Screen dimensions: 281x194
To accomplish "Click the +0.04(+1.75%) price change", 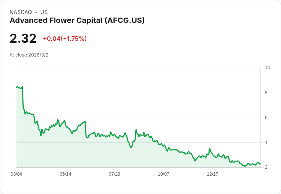I will pos(65,39).
